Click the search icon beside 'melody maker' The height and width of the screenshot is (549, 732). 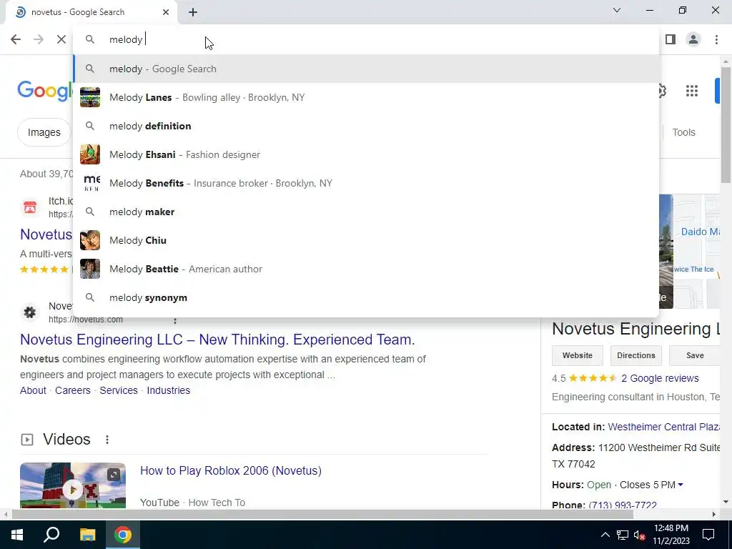pos(89,212)
